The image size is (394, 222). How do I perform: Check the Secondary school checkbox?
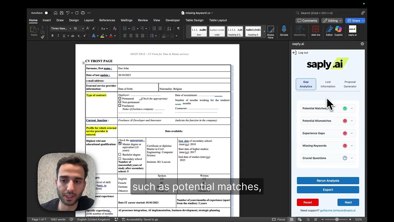point(120,159)
